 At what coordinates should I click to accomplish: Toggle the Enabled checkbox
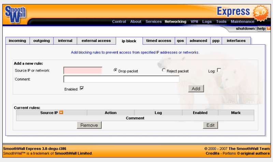[82, 88]
